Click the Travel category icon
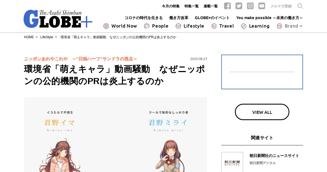Image resolution: width=327 pixels, height=172 pixels. click(214, 26)
